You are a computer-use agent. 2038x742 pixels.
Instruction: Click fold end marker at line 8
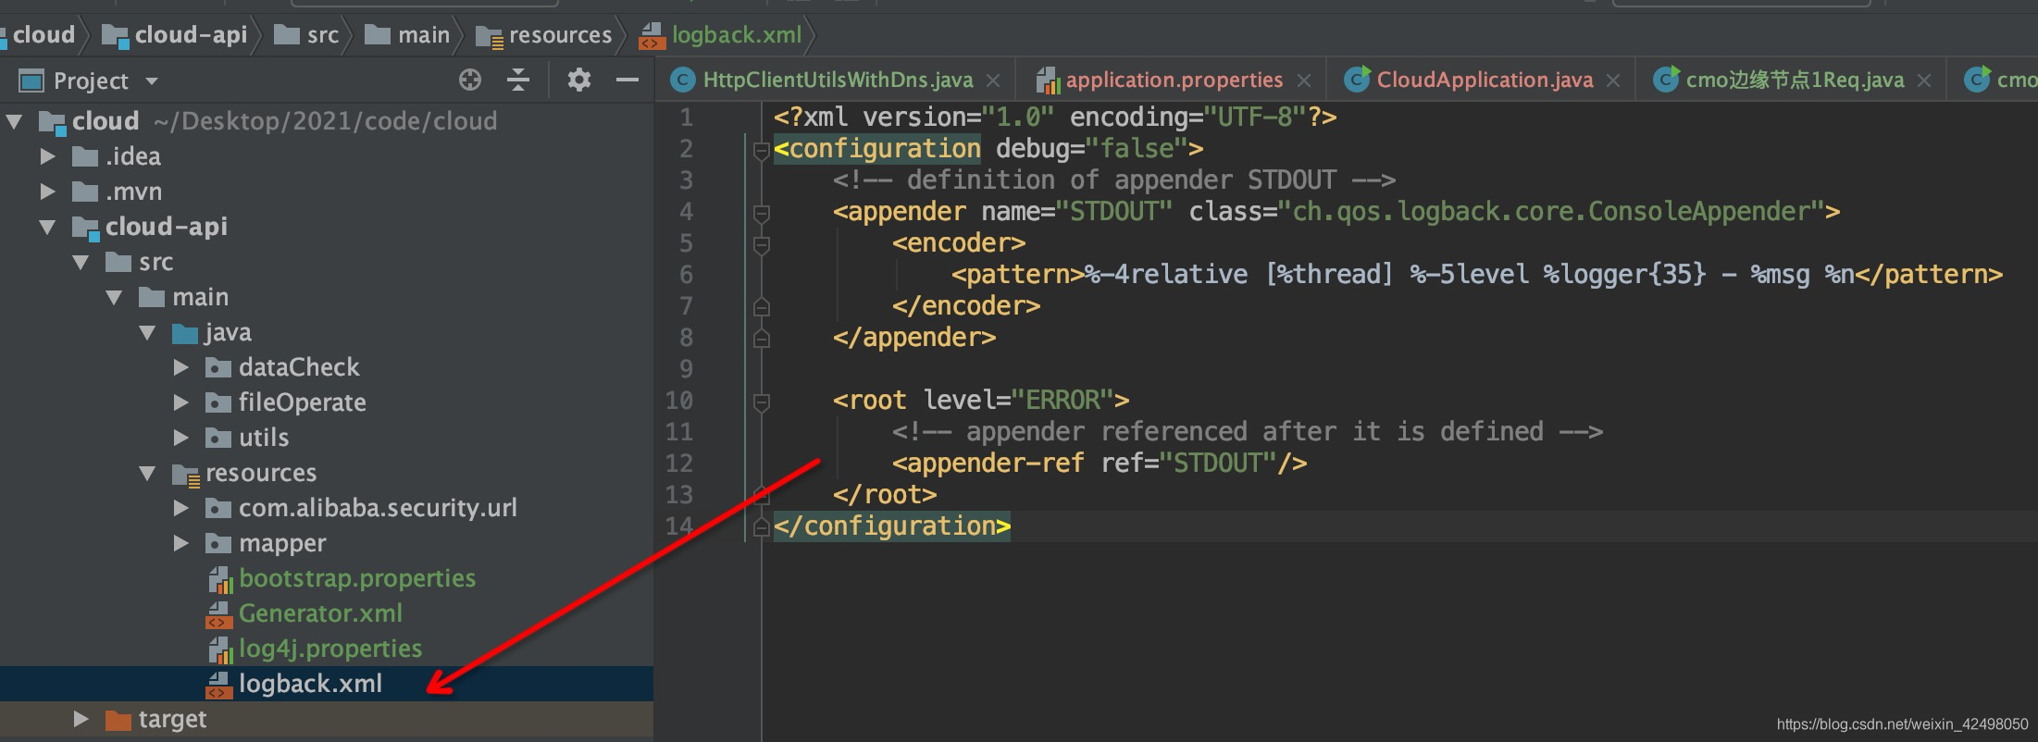point(762,339)
